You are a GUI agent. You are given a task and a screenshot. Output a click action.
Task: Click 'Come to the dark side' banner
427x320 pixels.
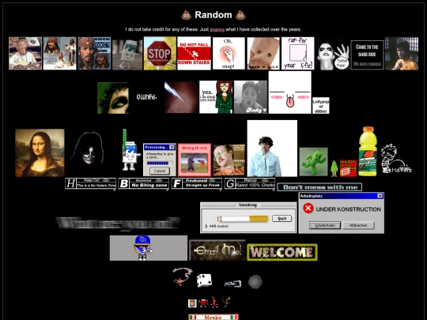click(x=367, y=55)
